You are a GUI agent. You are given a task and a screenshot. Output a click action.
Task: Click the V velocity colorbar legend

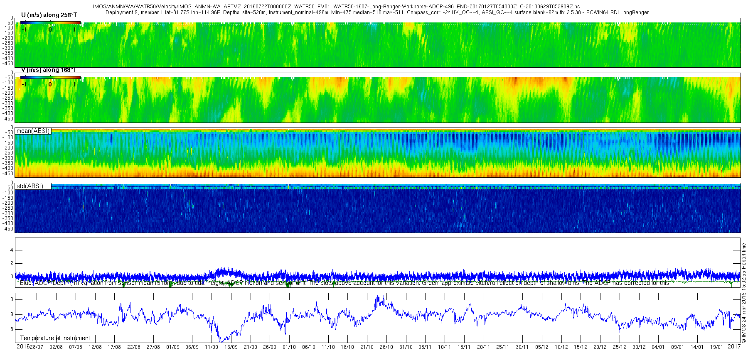50,77
